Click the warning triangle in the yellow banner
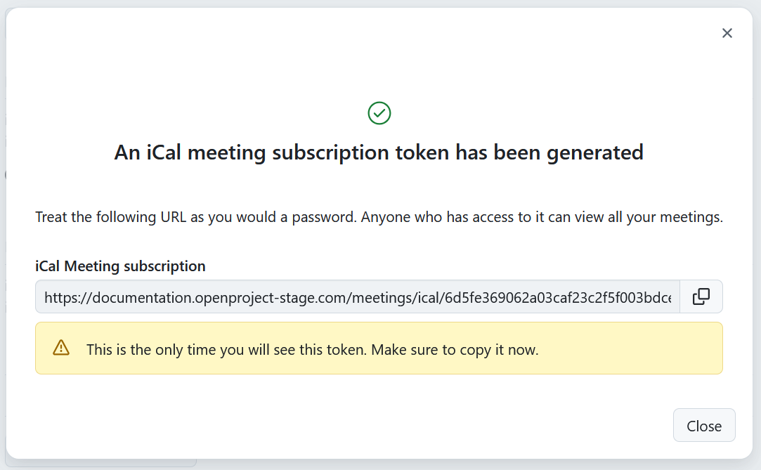Viewport: 761px width, 470px height. coord(60,348)
